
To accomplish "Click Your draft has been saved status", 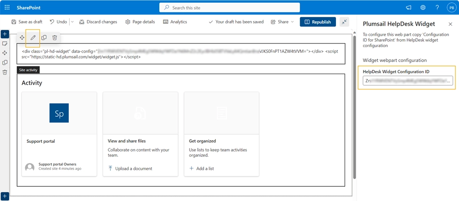I will point(236,22).
